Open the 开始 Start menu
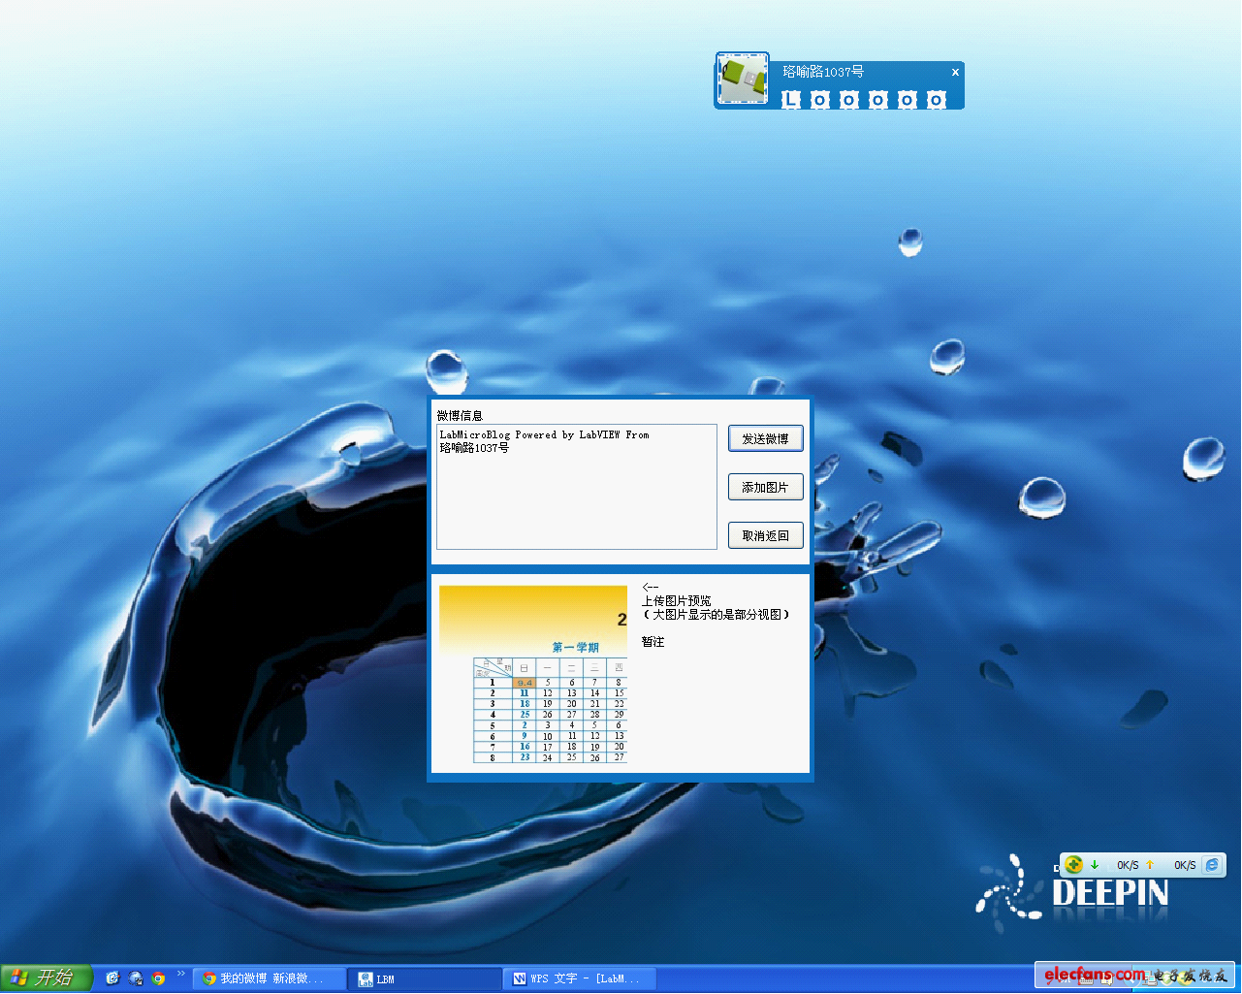 47,978
